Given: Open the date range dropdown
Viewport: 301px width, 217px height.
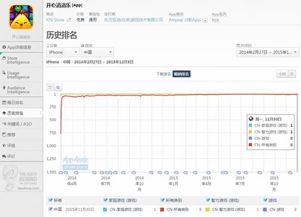Looking at the screenshot, I should (x=268, y=52).
